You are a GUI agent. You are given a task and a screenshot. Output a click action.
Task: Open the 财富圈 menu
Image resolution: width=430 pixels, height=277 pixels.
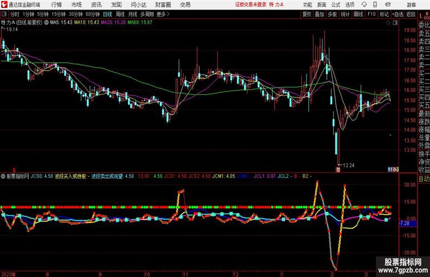click(163, 5)
